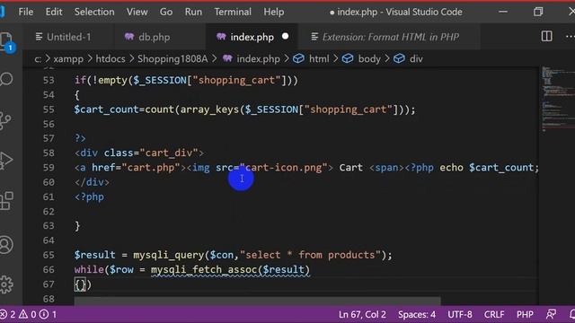Click Ln 67, Col 2 in status bar

coord(362,315)
